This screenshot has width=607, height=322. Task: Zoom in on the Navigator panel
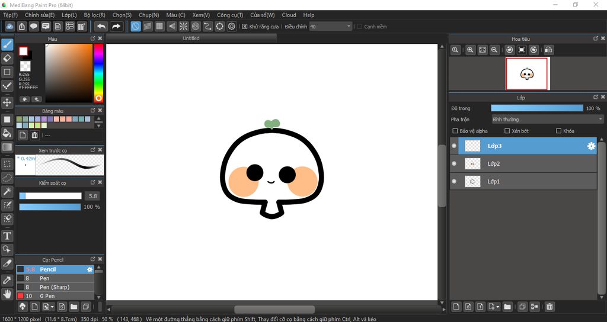(x=470, y=50)
